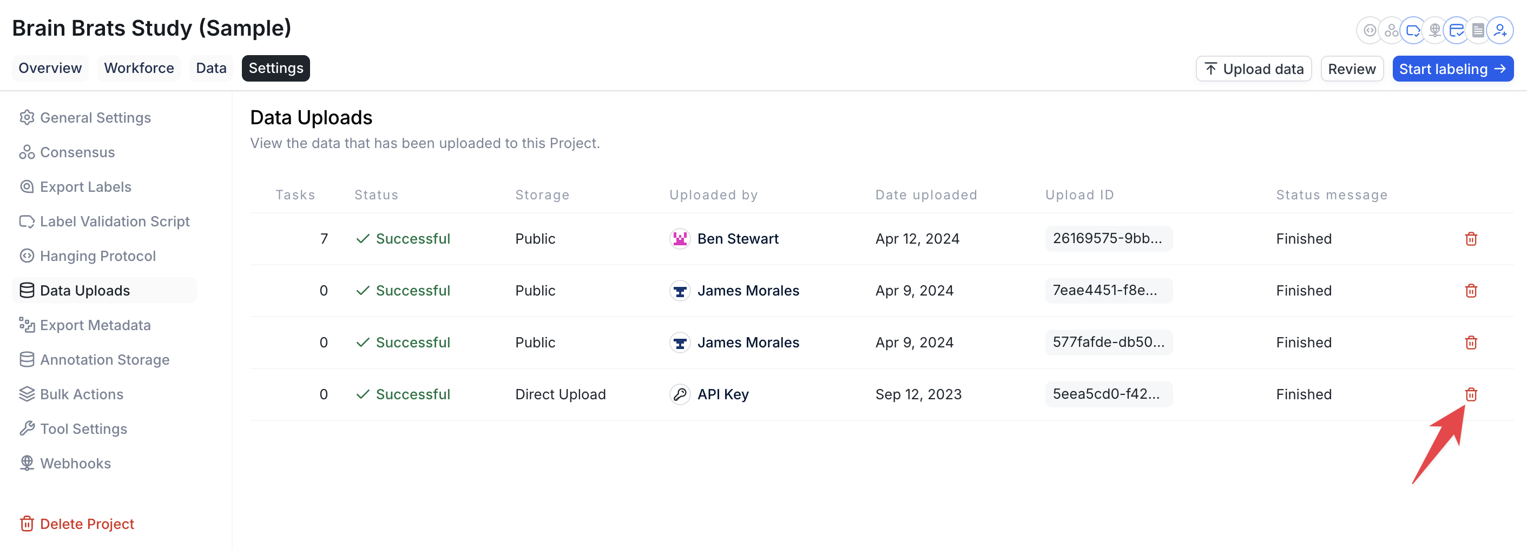Screen dimensions: 1527x550
Task: Delete the API Key direct upload row
Action: pos(1471,394)
